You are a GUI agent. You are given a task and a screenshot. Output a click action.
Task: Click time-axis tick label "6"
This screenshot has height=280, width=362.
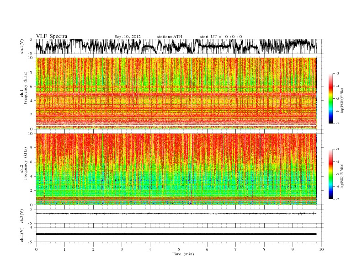[x=207, y=249]
